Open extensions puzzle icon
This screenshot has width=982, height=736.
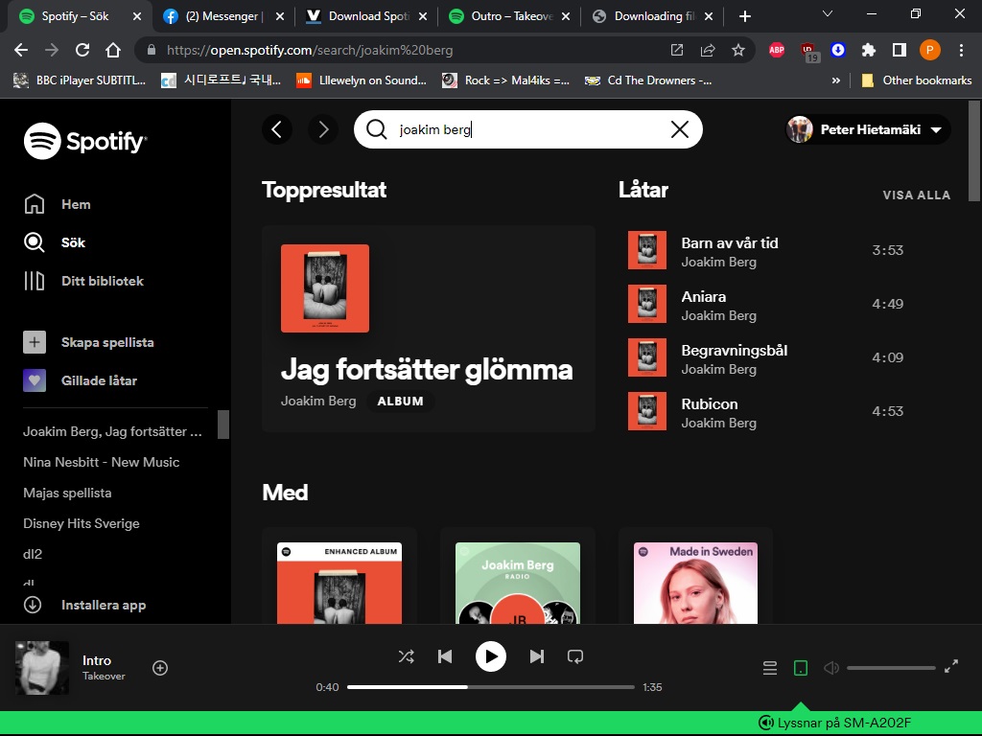[869, 50]
